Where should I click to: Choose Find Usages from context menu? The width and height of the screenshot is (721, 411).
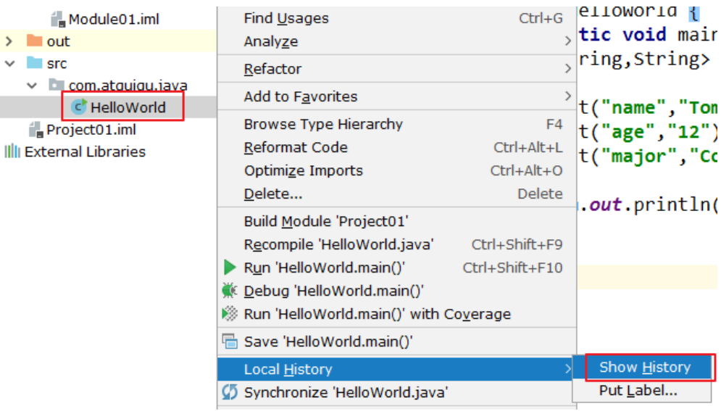click(x=397, y=18)
